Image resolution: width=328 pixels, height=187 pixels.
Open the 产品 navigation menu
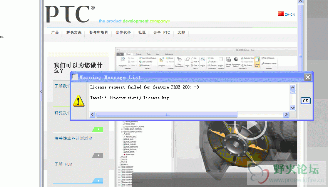point(55,32)
